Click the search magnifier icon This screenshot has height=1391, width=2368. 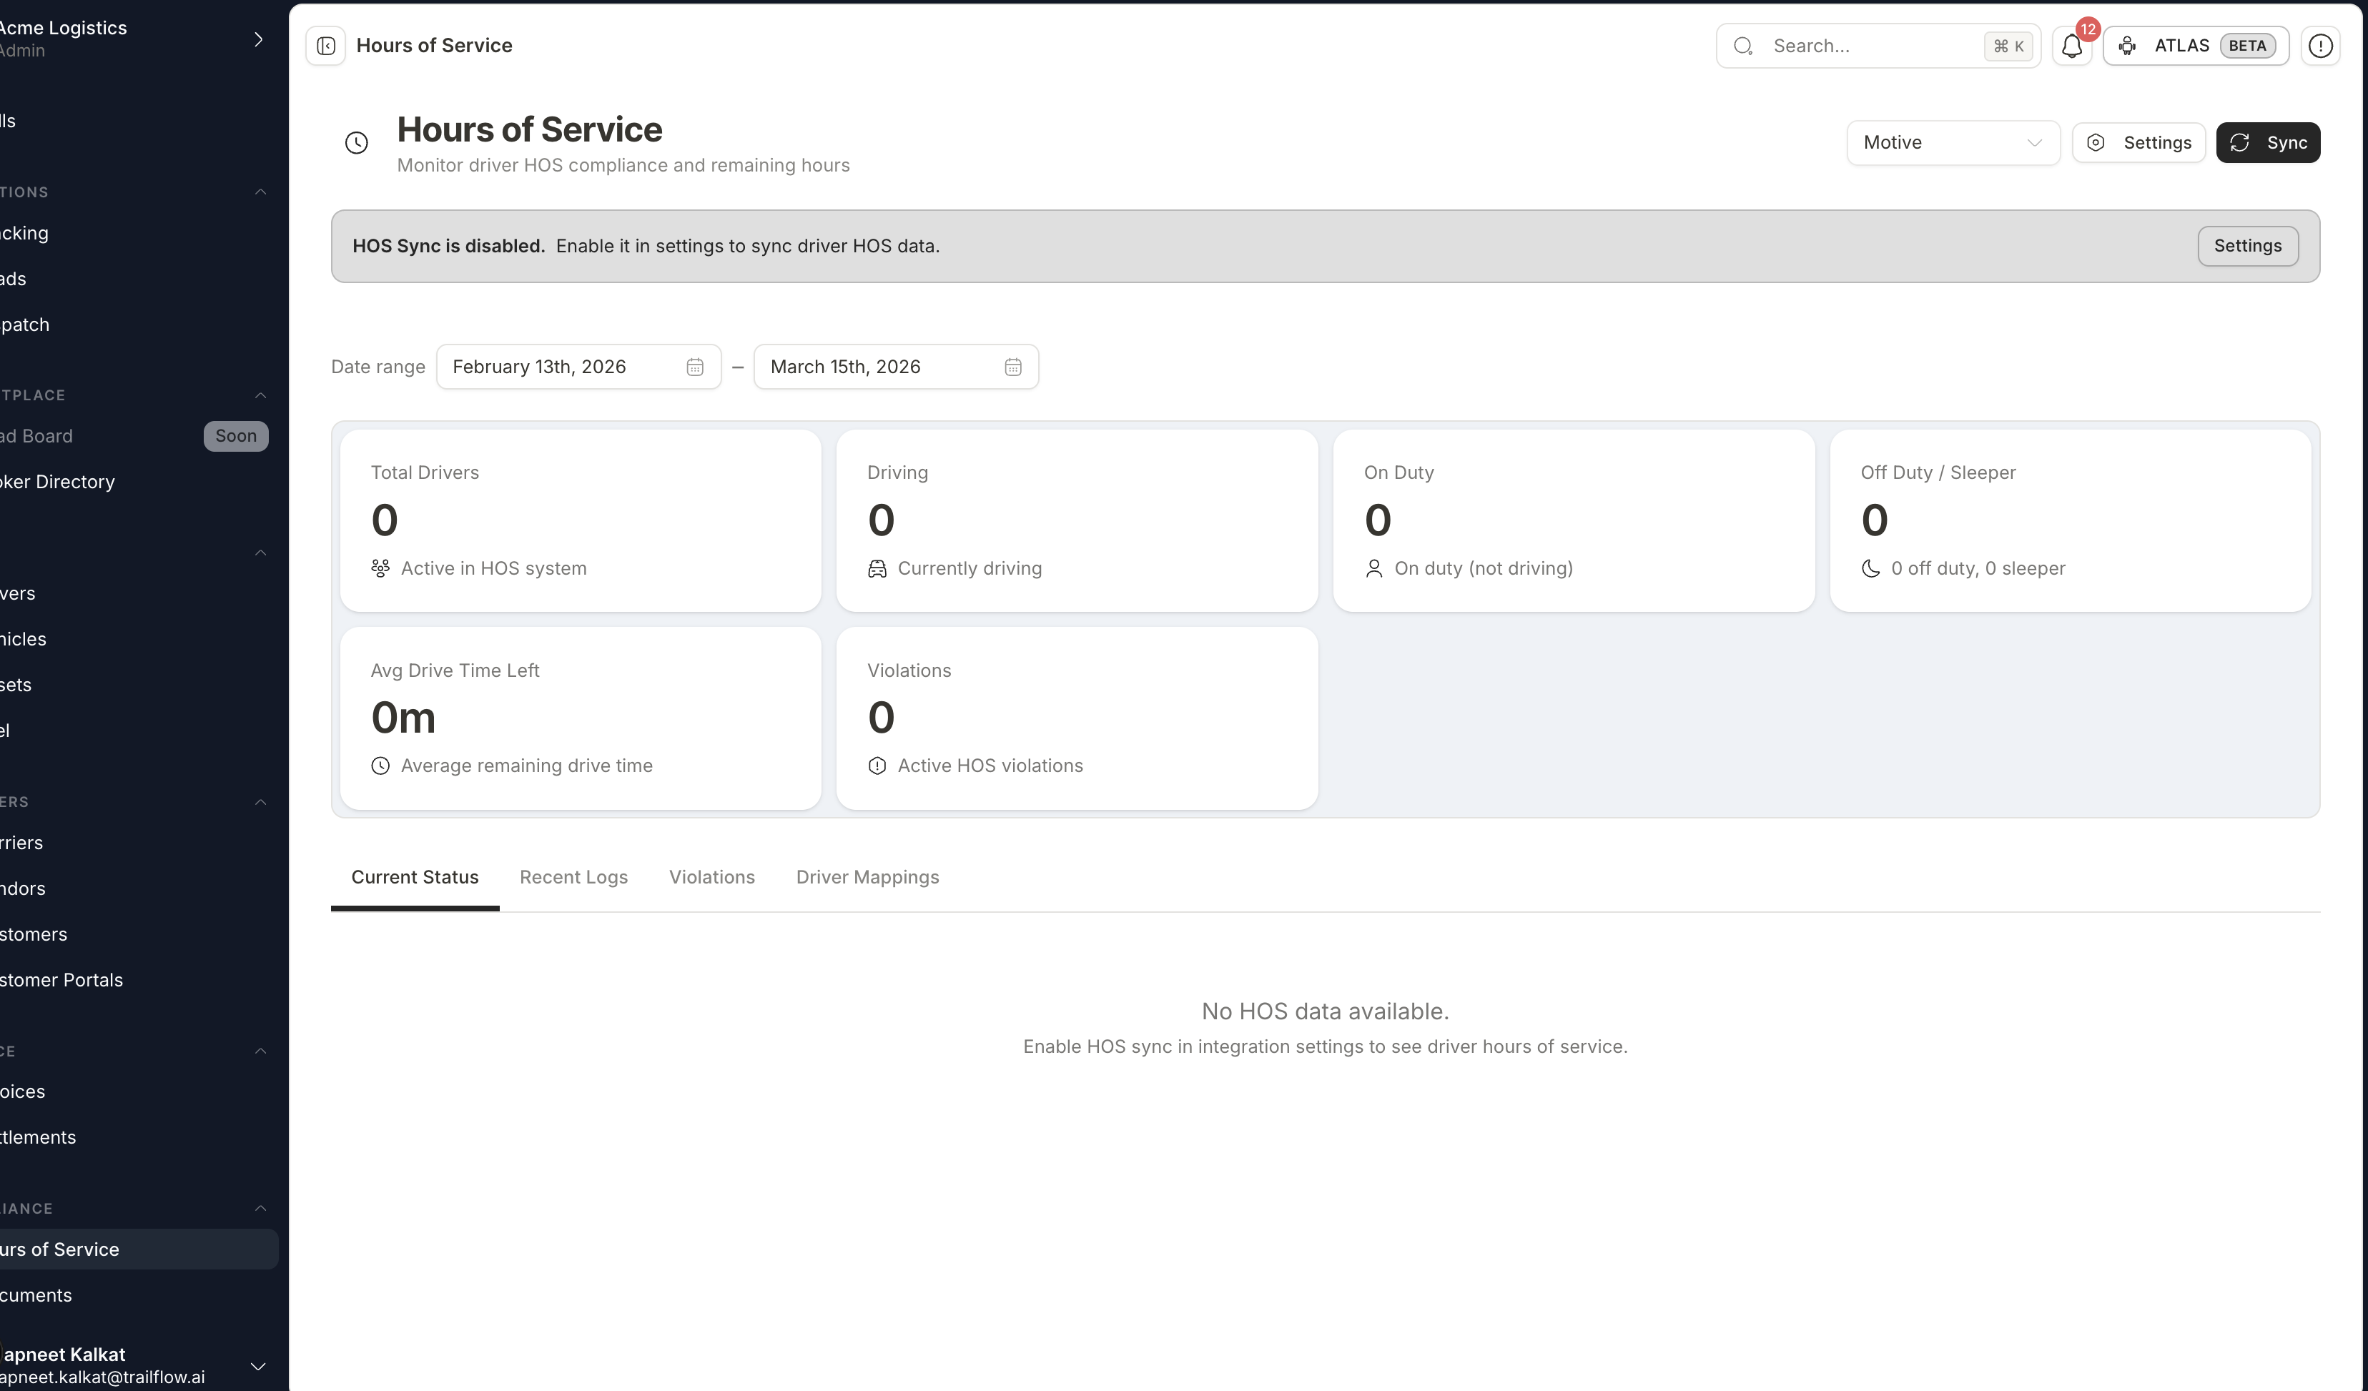point(1743,46)
